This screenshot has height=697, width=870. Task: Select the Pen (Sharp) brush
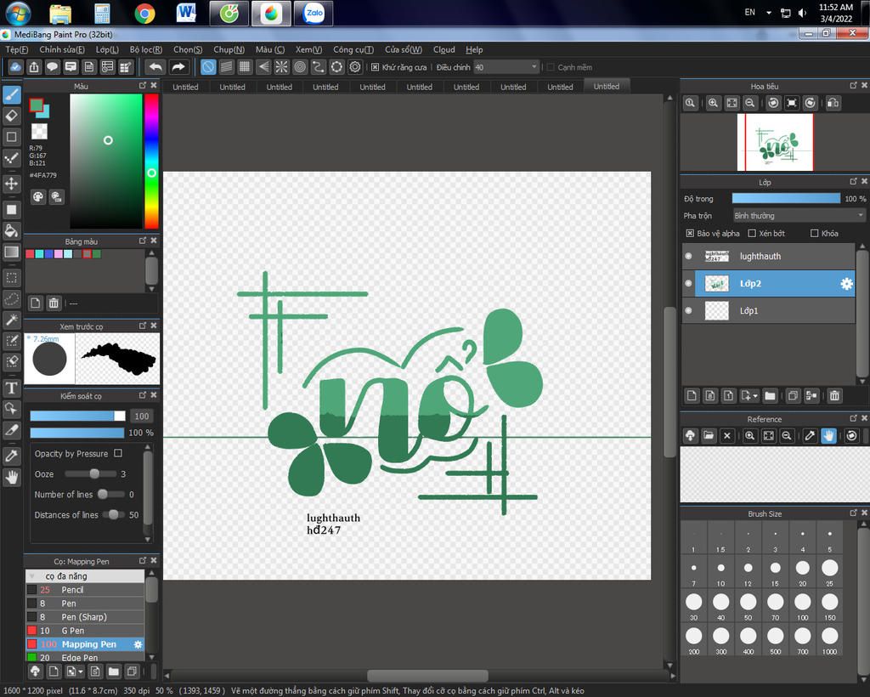[x=85, y=616]
